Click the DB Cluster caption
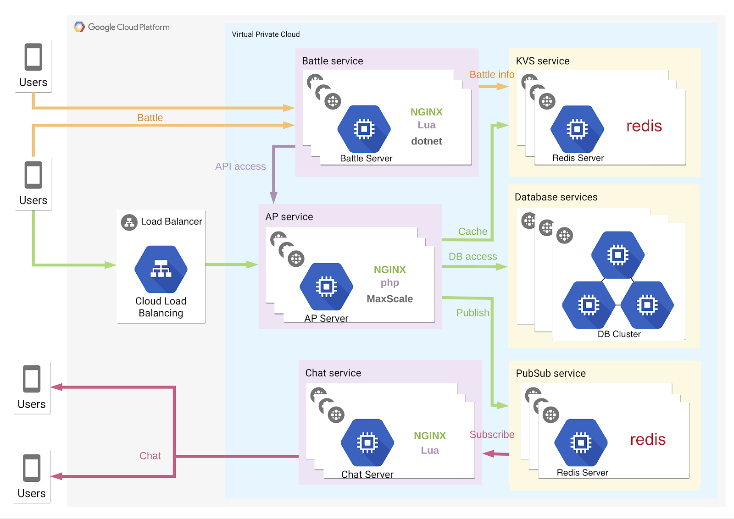The height and width of the screenshot is (519, 734). point(619,334)
